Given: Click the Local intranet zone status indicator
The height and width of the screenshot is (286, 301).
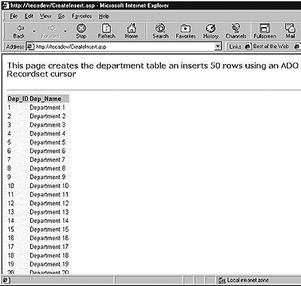Looking at the screenshot, I should 243,280.
